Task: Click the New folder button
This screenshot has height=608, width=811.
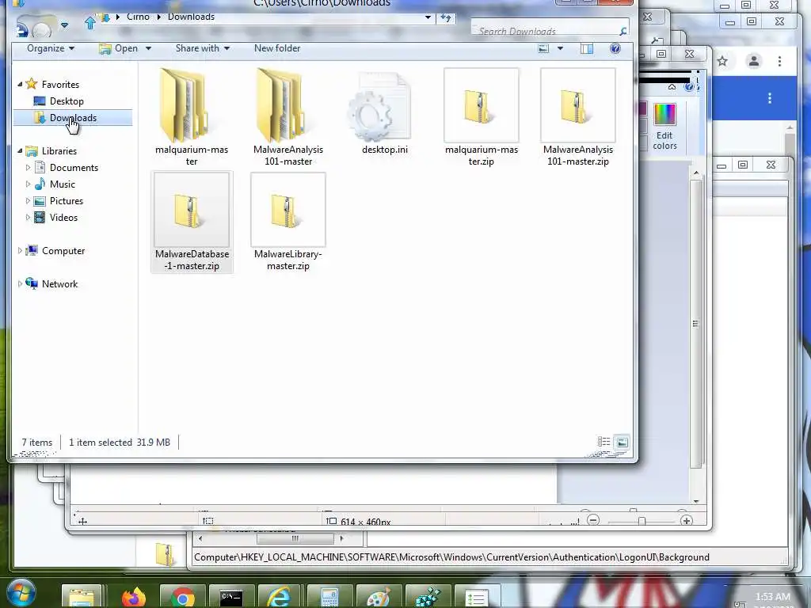Action: [276, 48]
